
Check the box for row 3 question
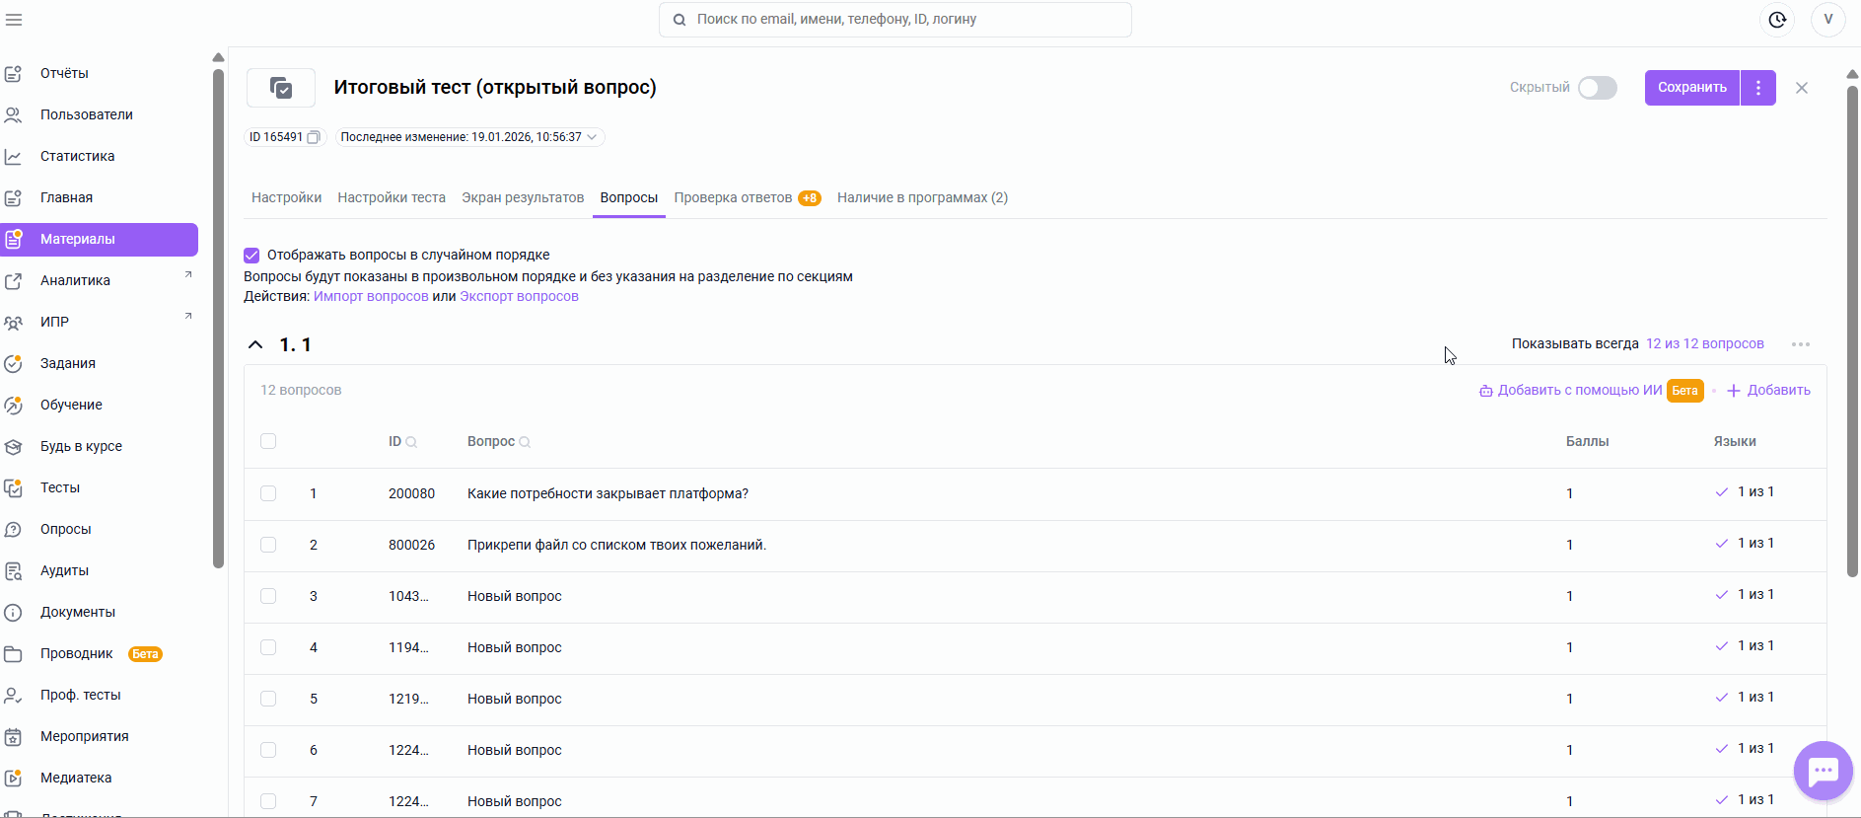pos(268,596)
